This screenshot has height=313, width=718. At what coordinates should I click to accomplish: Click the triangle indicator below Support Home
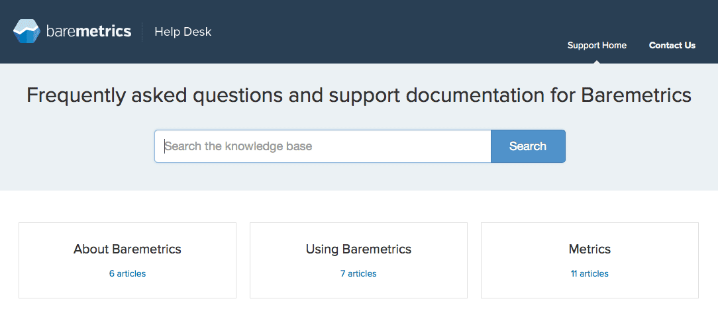pos(597,61)
